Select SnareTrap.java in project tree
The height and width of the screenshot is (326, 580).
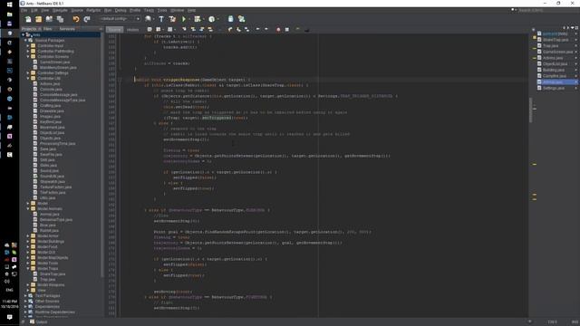coord(53,273)
